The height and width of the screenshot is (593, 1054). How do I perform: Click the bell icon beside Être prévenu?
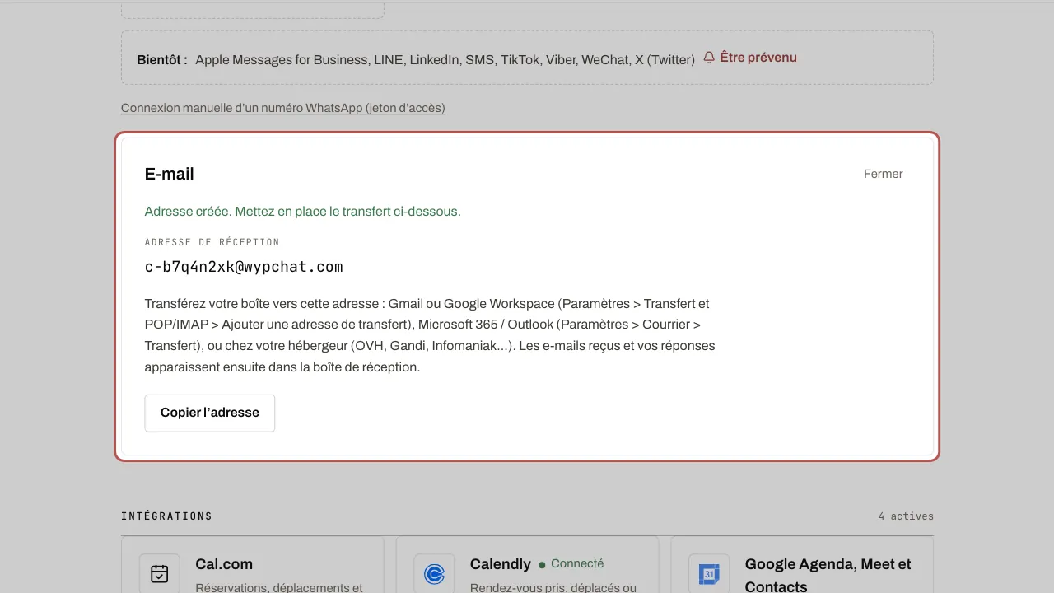pos(709,58)
